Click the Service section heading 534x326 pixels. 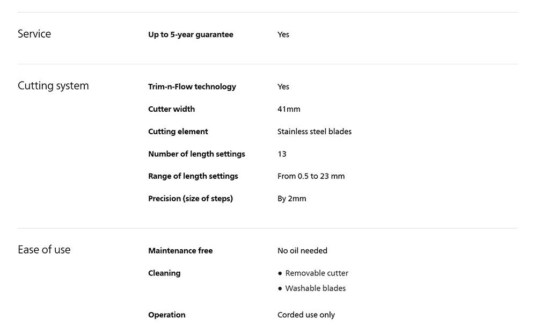(34, 34)
